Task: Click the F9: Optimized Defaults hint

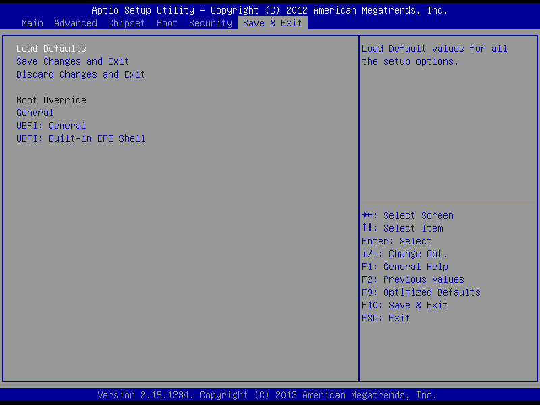Action: [421, 292]
